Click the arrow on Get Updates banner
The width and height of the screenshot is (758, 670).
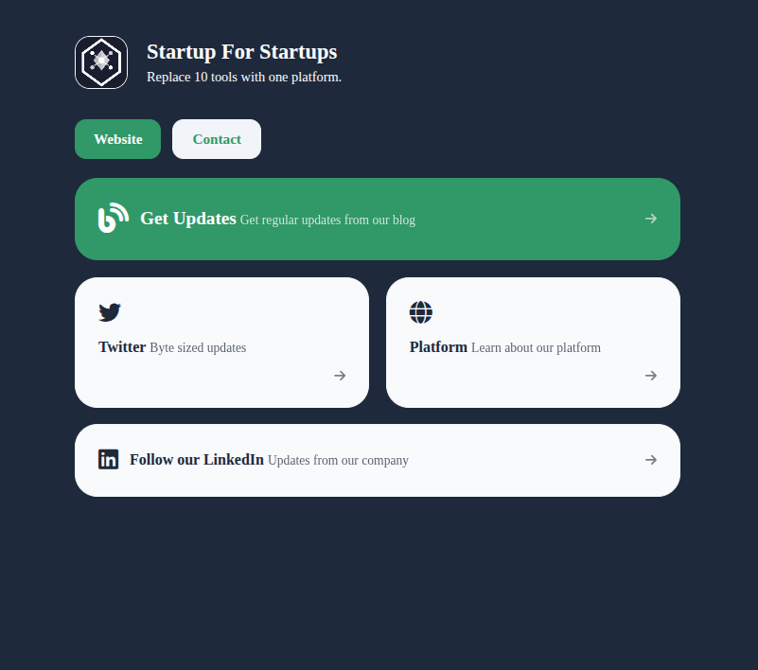coord(651,219)
